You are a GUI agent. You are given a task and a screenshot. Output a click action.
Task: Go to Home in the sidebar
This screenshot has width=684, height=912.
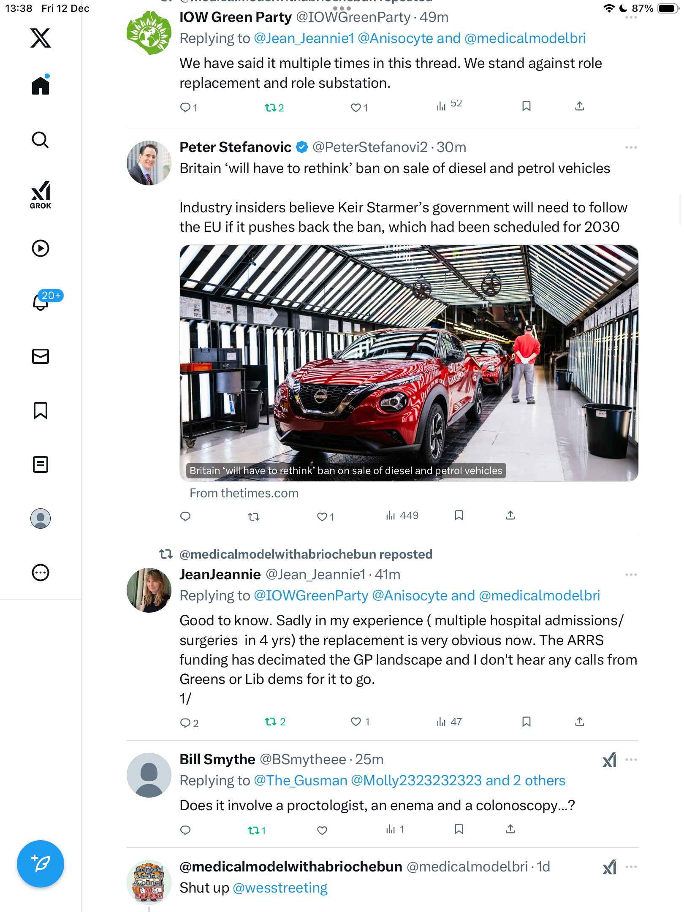point(41,85)
